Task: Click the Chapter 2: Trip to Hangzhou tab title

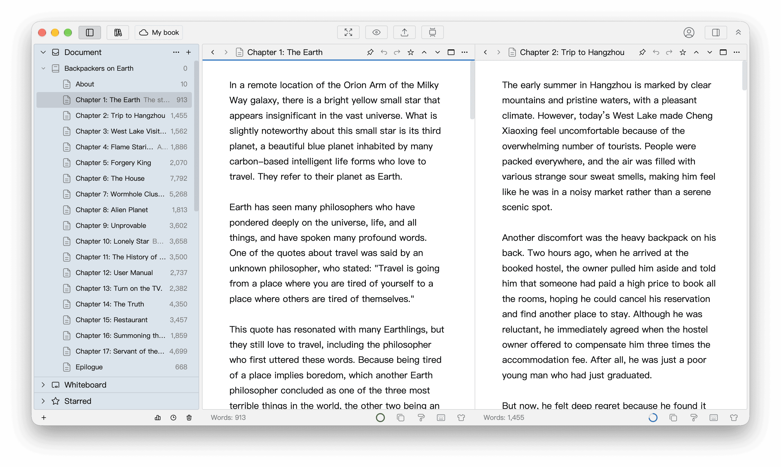Action: tap(572, 52)
